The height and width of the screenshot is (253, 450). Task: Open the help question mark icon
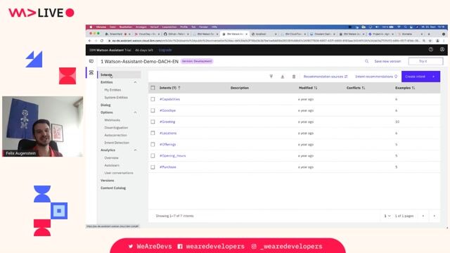point(431,50)
